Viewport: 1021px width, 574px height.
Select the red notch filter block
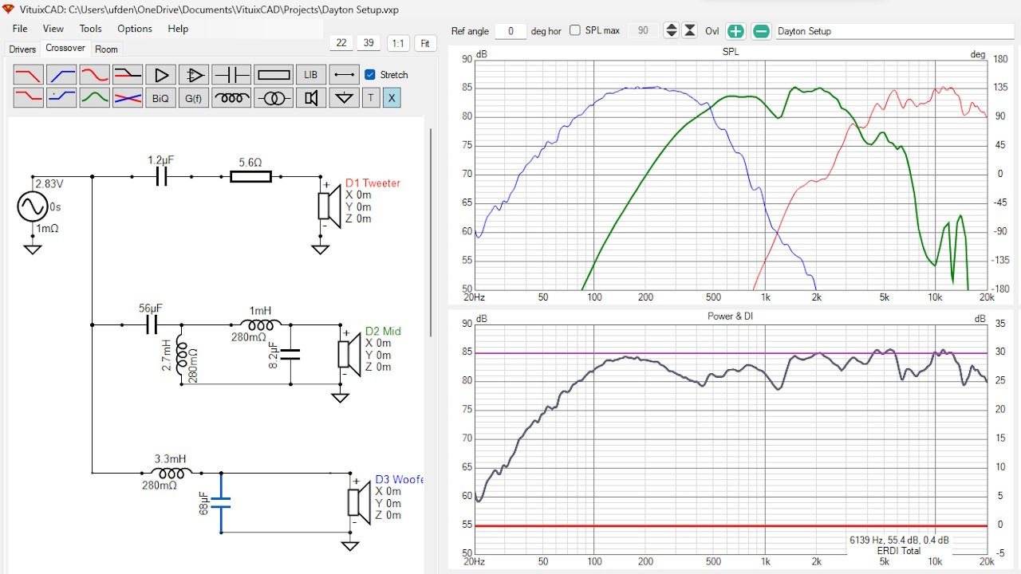click(x=94, y=75)
